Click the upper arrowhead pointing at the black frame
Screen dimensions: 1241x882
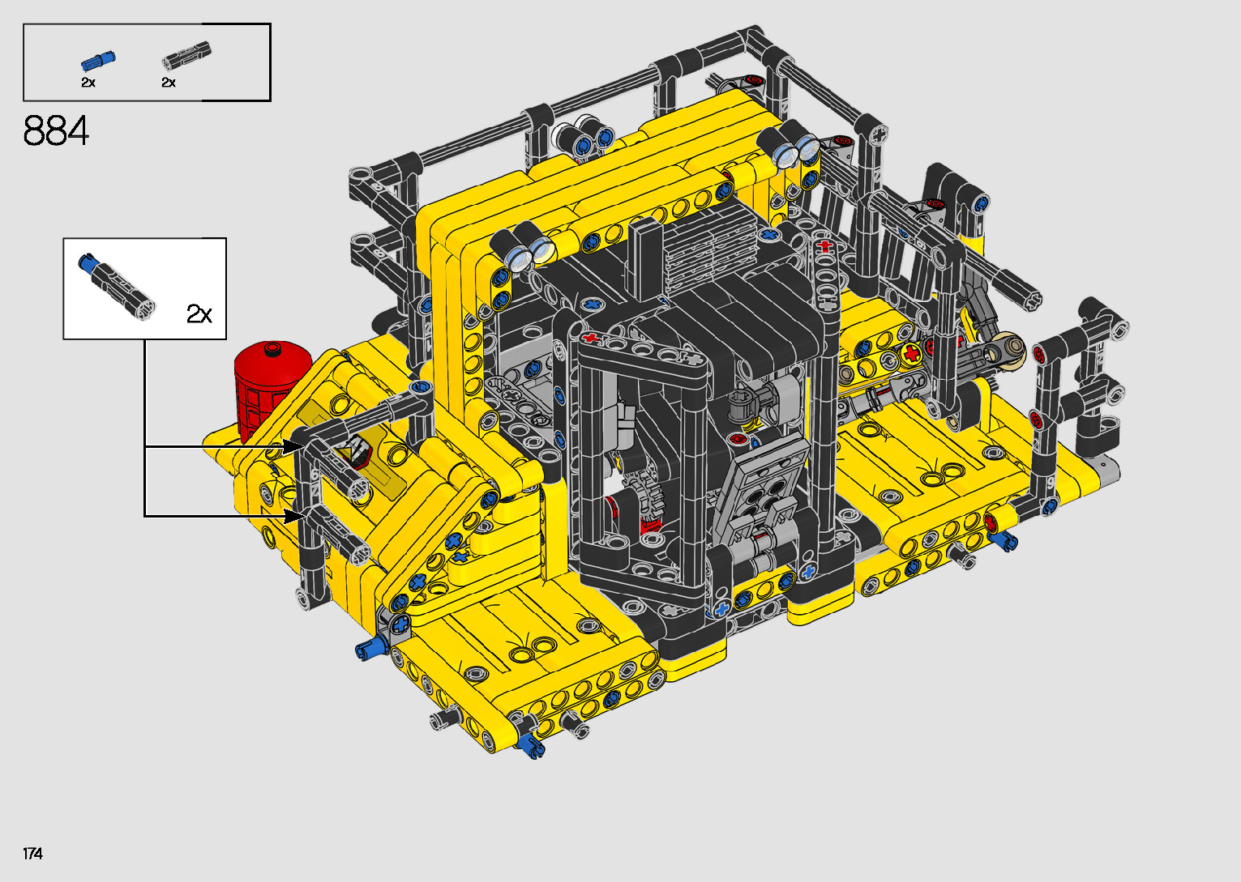point(295,446)
